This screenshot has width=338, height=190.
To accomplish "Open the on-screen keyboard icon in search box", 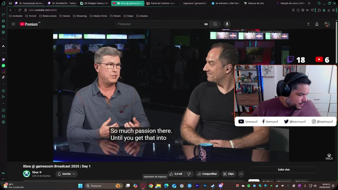I will pos(206,24).
